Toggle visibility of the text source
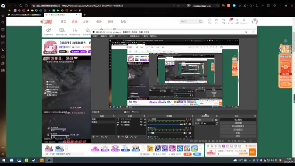Image resolution: width=295 pixels, height=166 pixels. click(x=141, y=119)
